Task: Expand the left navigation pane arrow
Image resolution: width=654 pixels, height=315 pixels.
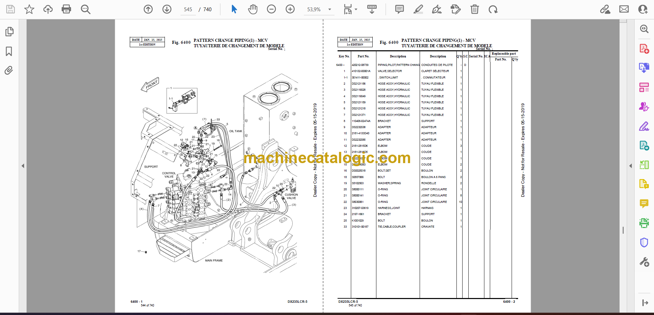Action: (23, 166)
